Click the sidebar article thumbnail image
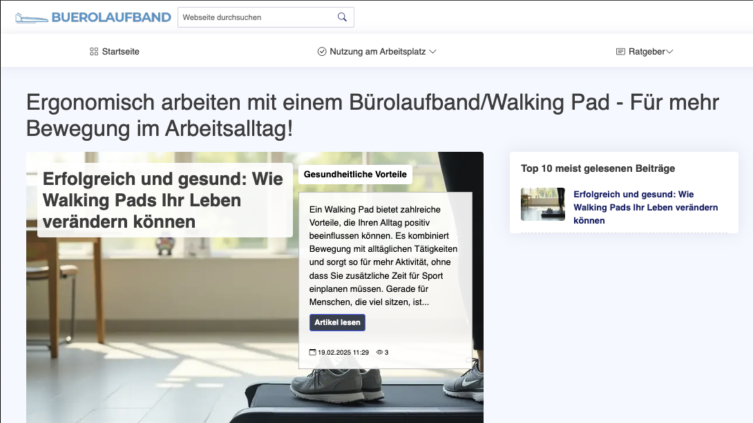The width and height of the screenshot is (753, 423). pyautogui.click(x=543, y=204)
